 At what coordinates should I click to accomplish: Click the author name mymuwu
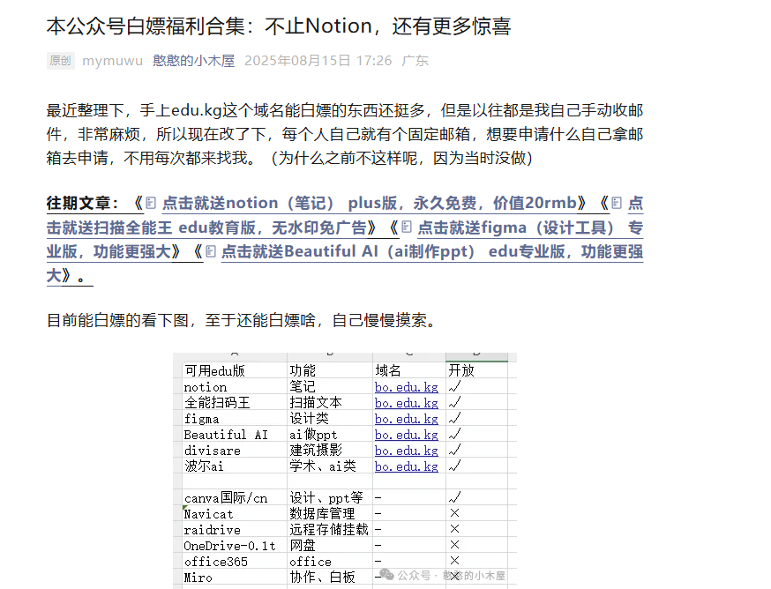tap(113, 61)
